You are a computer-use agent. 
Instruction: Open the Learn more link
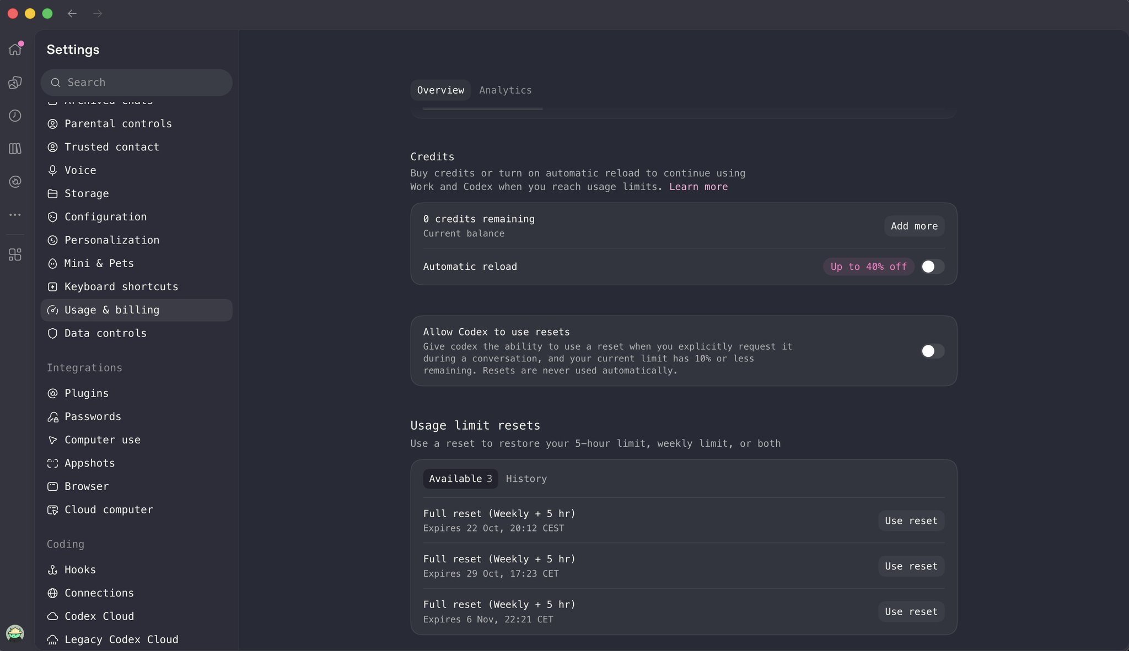(x=698, y=187)
